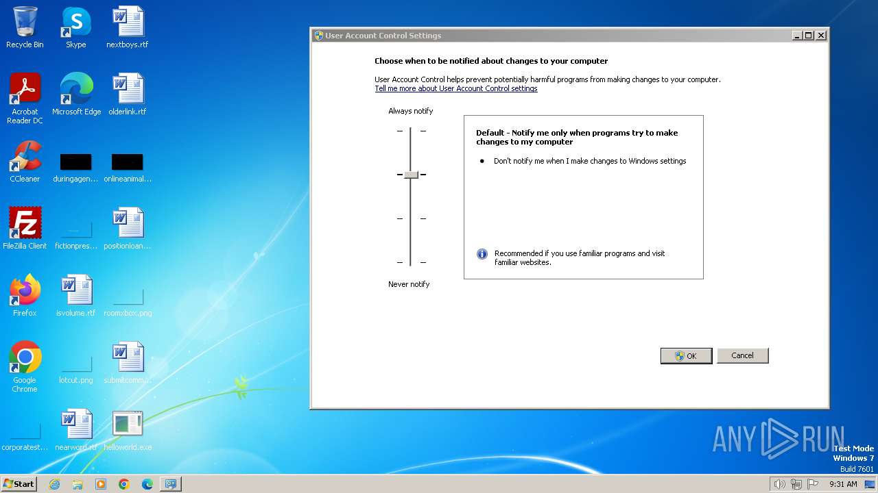878x493 pixels.
Task: Click the 'Choose when to be notified' heading
Action: pos(491,61)
